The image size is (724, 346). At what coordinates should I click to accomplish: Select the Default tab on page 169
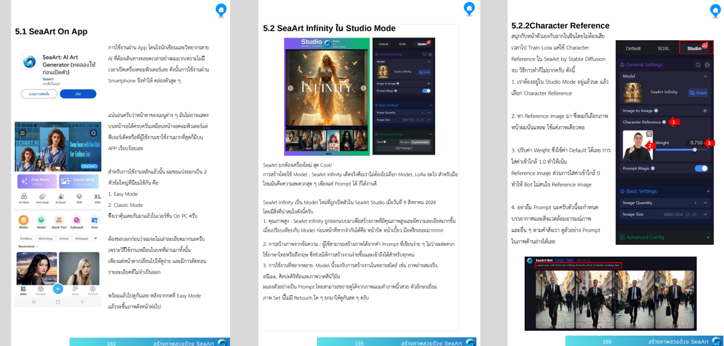click(x=633, y=48)
